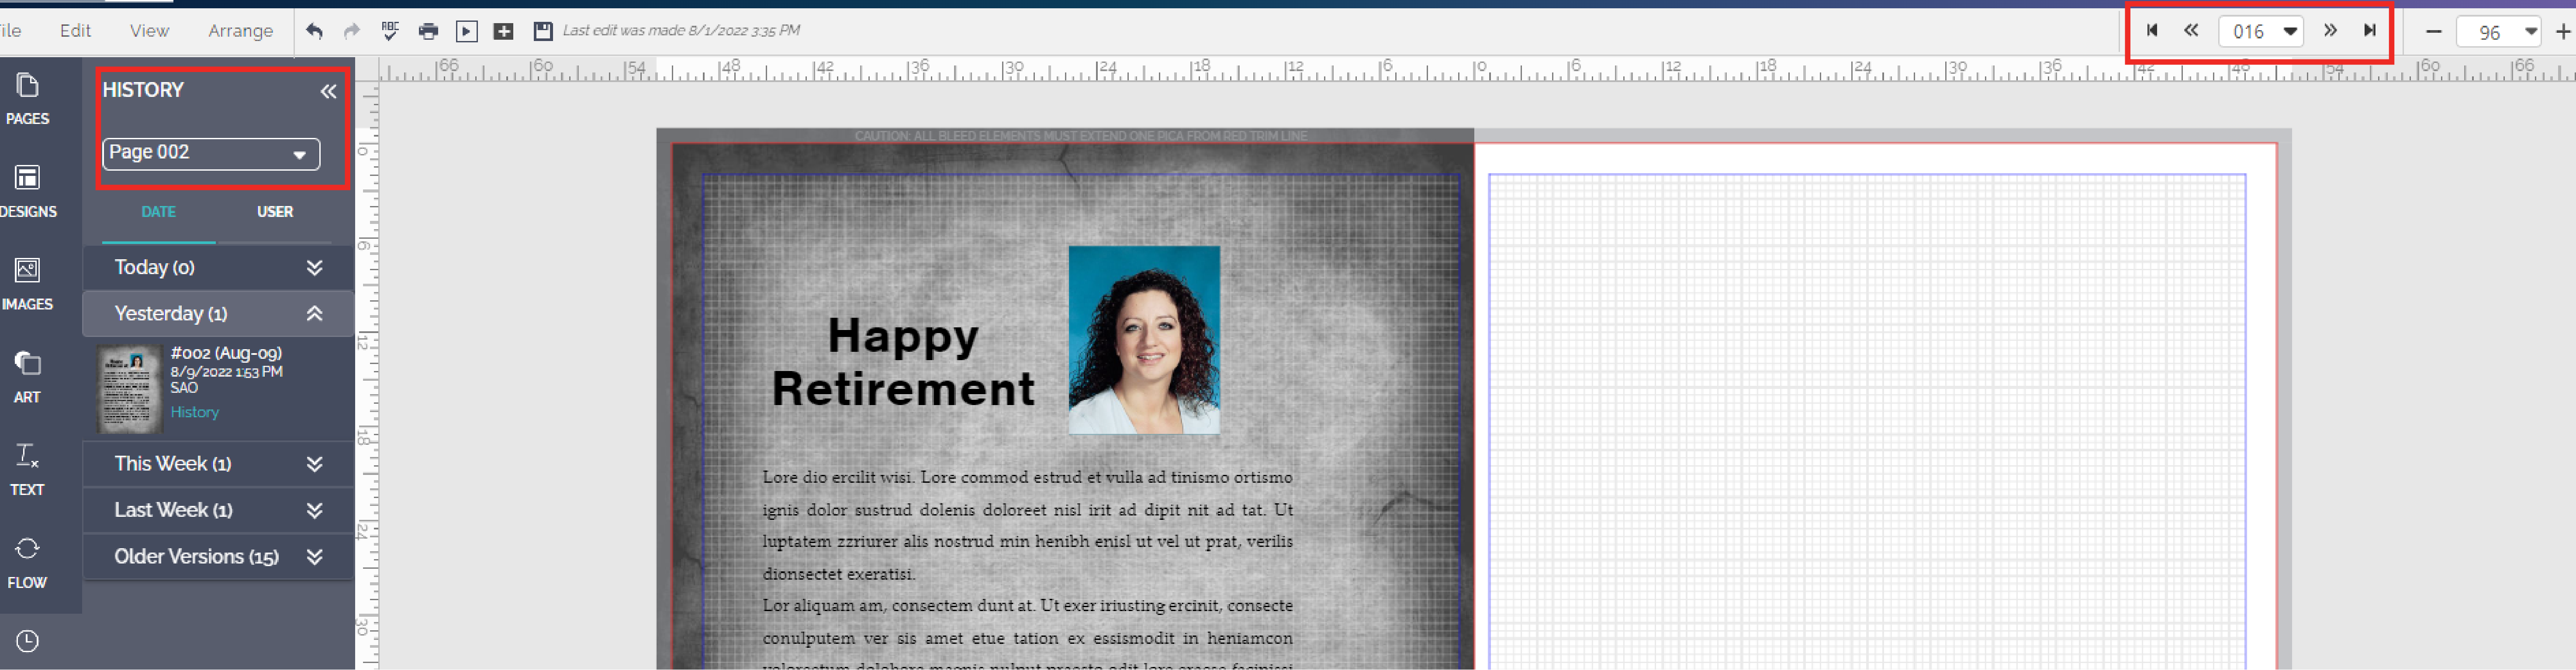This screenshot has height=670, width=2576.
Task: Open the IMAGES panel
Action: 28,285
